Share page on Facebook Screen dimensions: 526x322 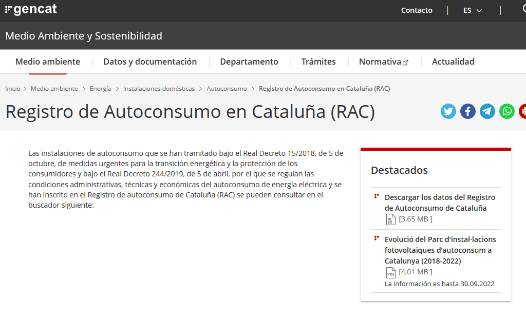[x=467, y=111]
